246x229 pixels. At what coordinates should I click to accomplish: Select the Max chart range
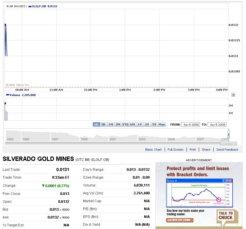coord(162,124)
